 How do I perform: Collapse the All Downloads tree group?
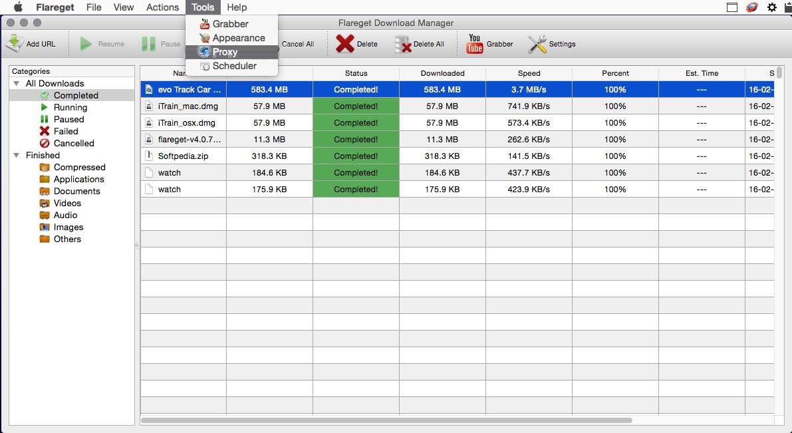click(x=17, y=83)
